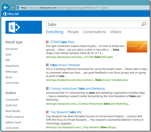Click the orange ZT1000 slide preview thumbnail
This screenshot has width=151, height=132.
pos(137,47)
